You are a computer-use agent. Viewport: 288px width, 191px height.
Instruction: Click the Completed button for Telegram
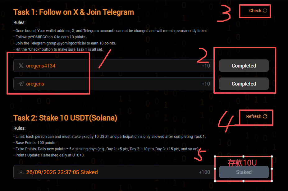pos(244,84)
